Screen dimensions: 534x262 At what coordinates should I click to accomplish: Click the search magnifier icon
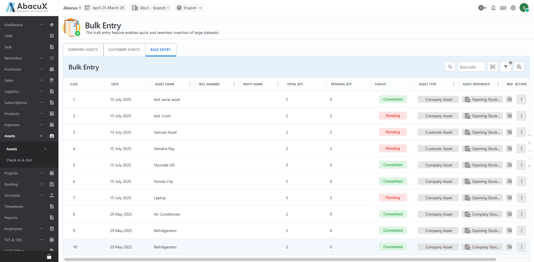point(450,67)
